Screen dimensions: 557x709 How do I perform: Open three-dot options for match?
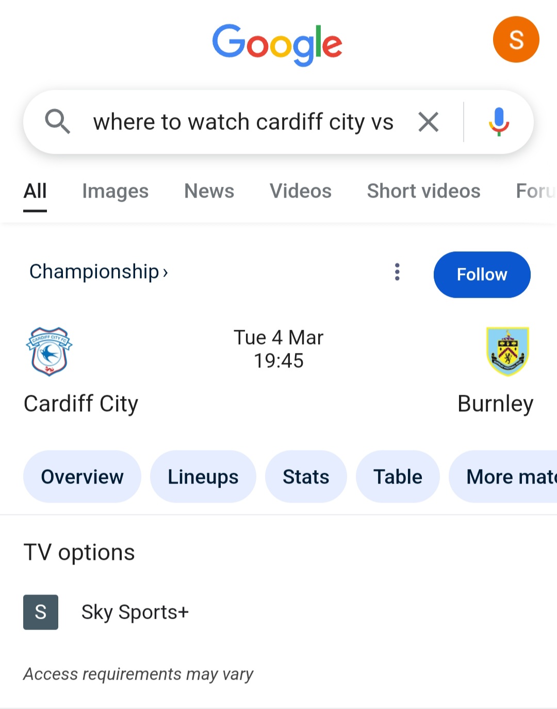[x=397, y=272]
